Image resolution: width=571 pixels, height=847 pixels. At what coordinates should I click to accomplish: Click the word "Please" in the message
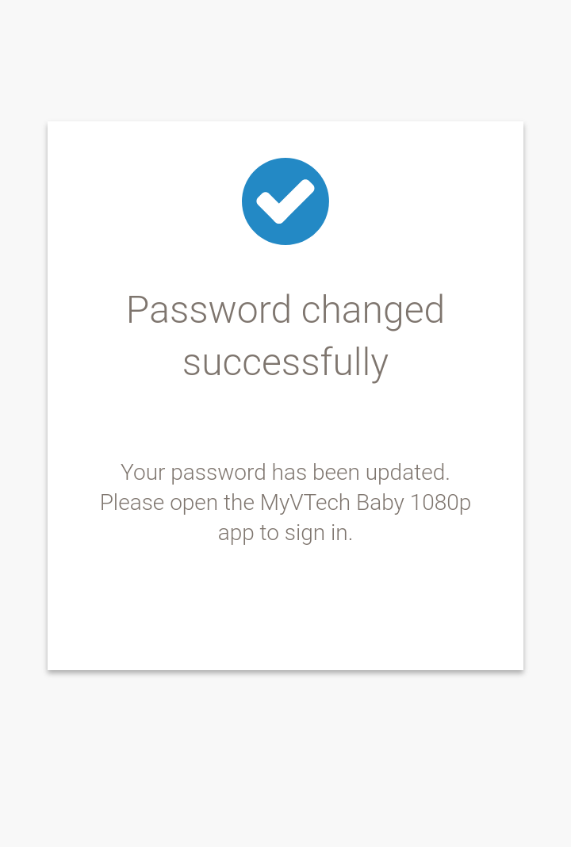tap(132, 503)
